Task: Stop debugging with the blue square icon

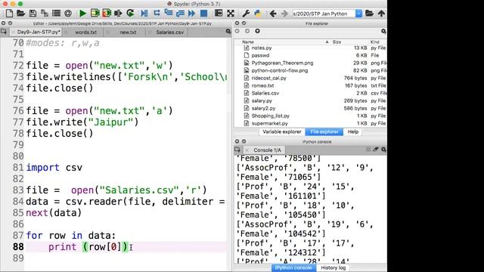Action: pyautogui.click(x=203, y=14)
